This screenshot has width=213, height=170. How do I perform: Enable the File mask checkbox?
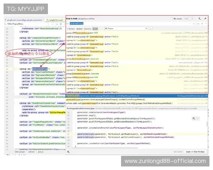[171, 18]
